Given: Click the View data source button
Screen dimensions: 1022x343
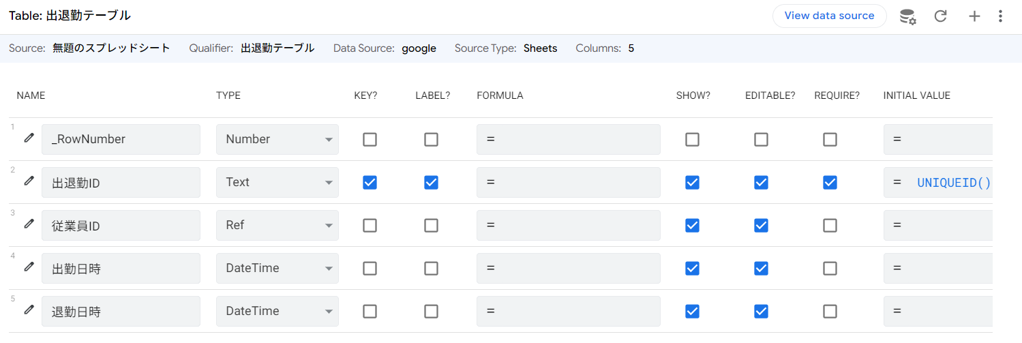Looking at the screenshot, I should coord(829,16).
